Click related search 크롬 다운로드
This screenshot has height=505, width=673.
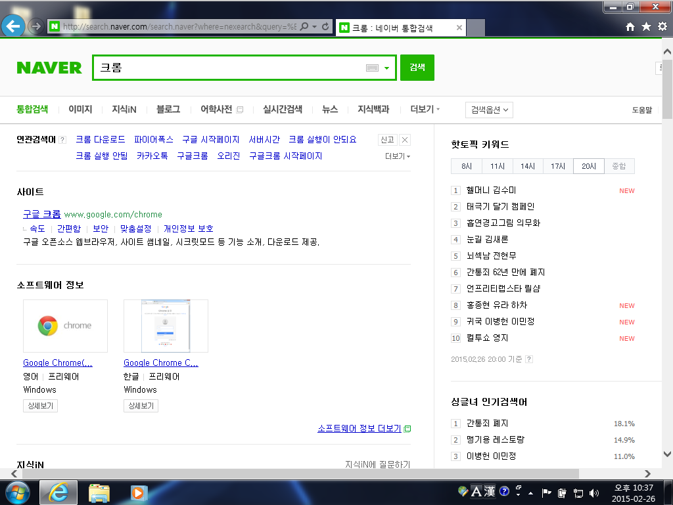101,139
